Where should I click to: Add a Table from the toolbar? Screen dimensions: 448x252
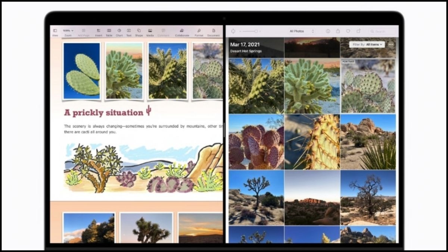(109, 31)
